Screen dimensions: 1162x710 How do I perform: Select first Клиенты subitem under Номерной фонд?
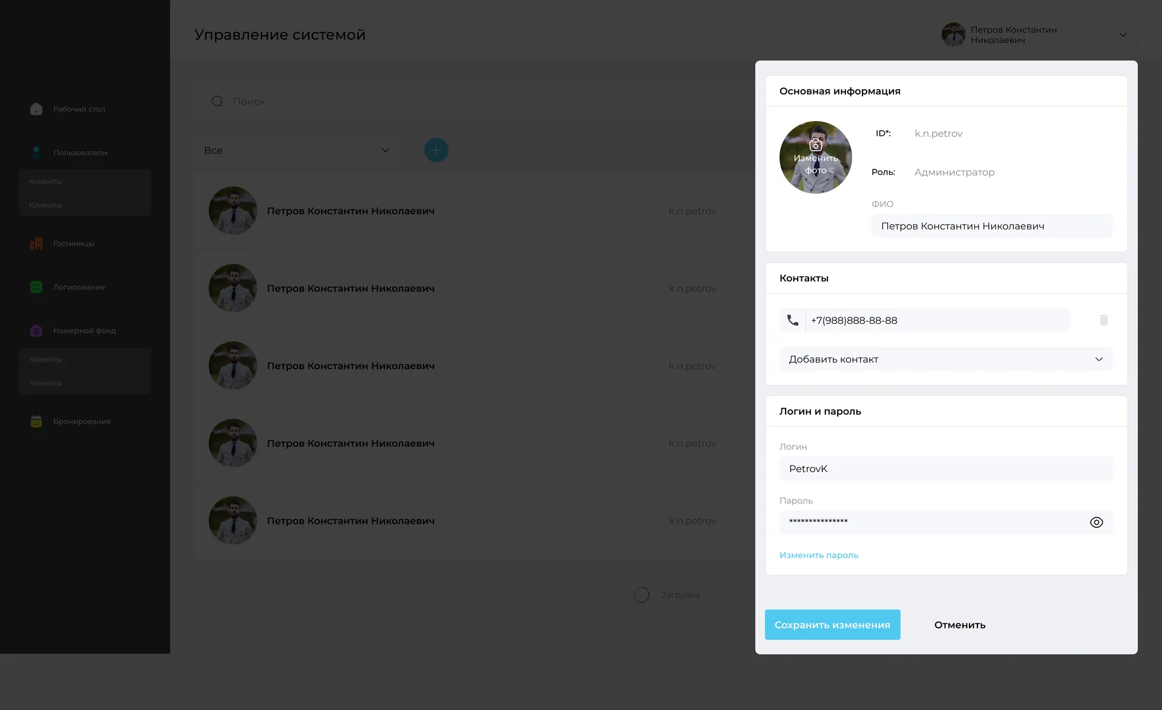click(45, 360)
